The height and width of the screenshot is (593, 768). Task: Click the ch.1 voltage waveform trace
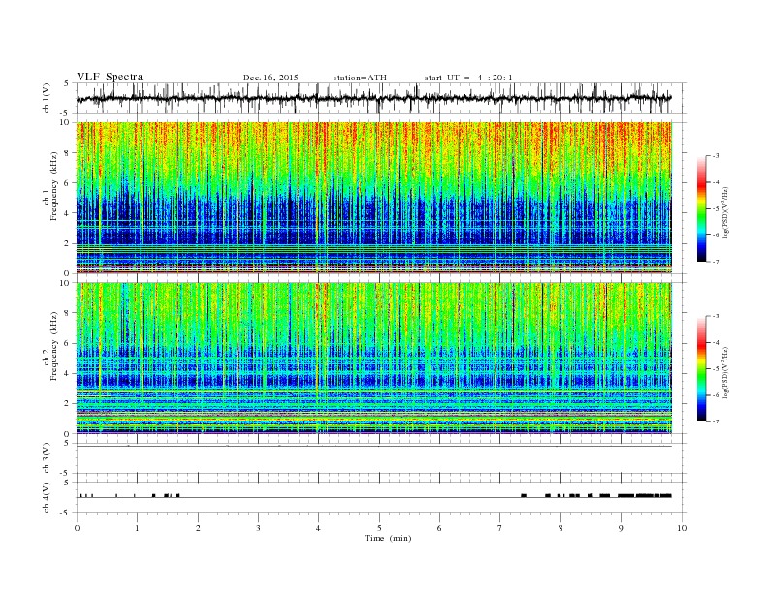(373, 98)
